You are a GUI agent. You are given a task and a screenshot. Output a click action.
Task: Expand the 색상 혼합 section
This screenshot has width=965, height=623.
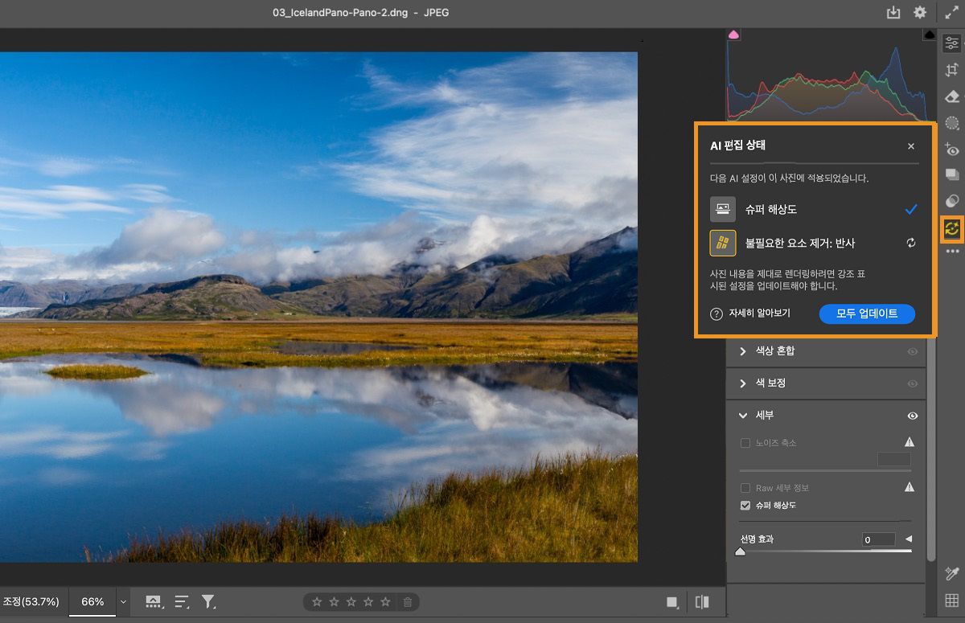click(x=743, y=351)
